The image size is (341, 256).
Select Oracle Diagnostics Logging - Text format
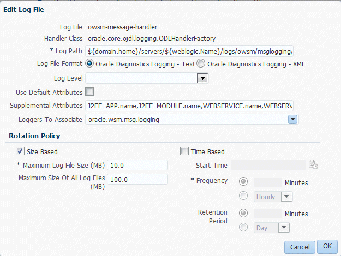point(89,64)
